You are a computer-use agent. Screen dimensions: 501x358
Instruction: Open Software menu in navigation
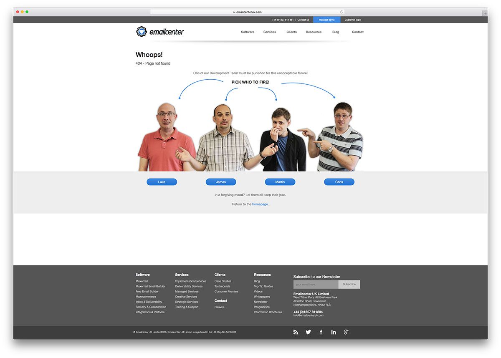(248, 32)
